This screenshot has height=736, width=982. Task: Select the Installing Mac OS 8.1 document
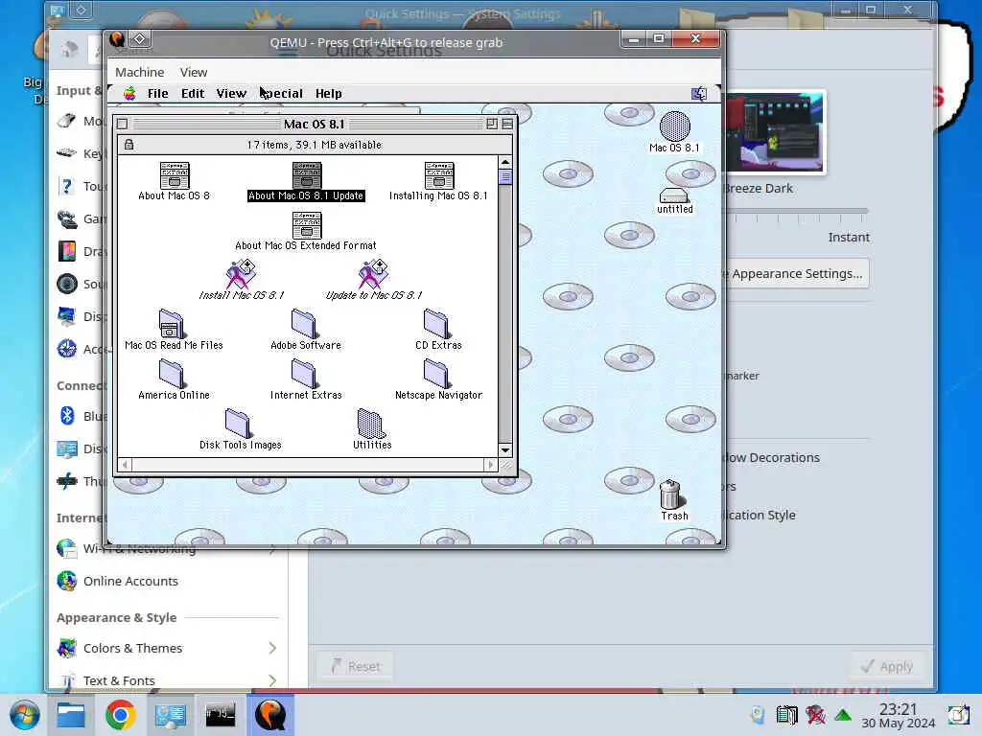[438, 176]
